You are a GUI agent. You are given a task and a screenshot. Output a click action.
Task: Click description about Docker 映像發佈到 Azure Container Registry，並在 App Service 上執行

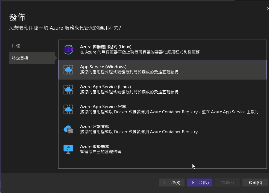[169, 112]
